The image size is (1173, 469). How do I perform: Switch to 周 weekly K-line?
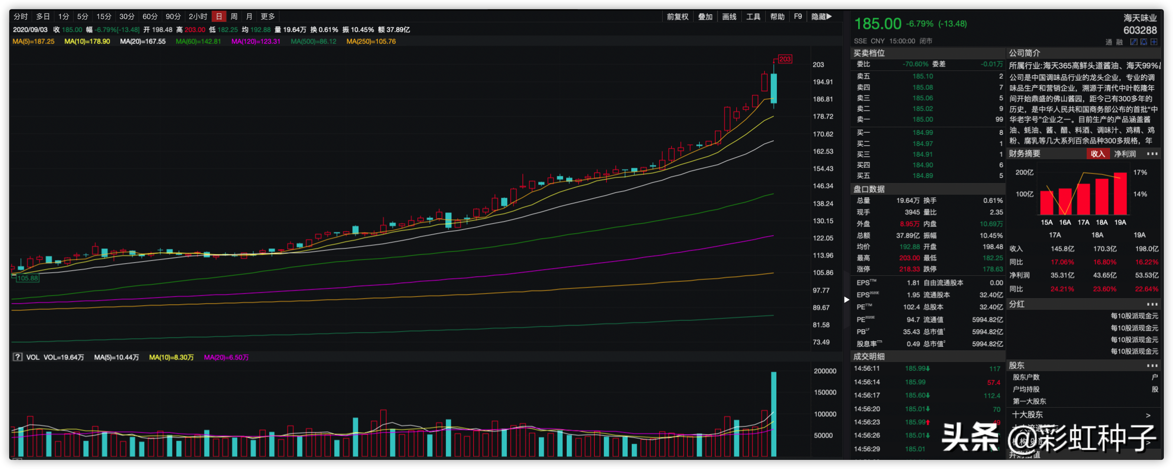tap(234, 17)
